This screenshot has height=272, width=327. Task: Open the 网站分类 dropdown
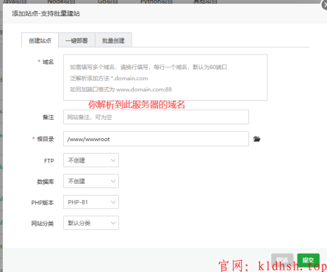click(91, 223)
